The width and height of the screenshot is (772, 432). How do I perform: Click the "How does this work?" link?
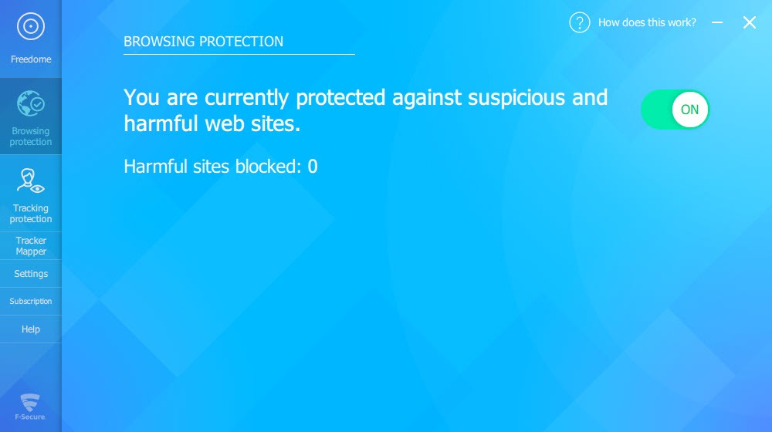[647, 22]
